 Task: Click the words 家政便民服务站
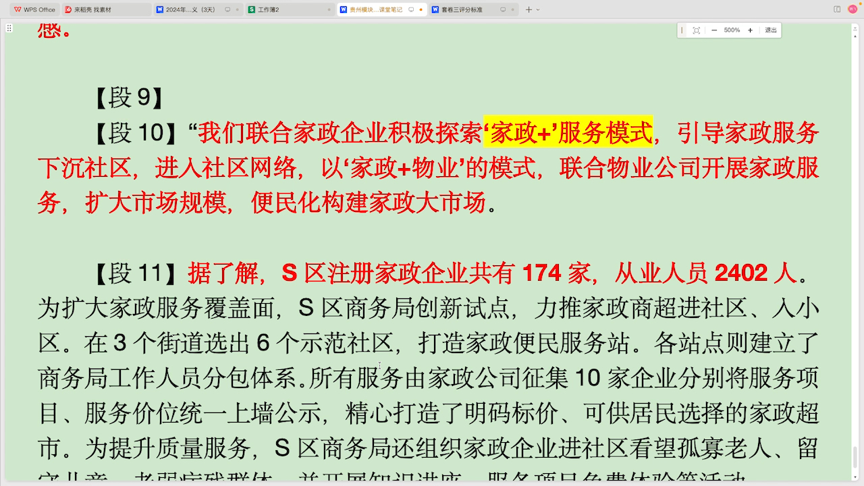[x=548, y=344]
